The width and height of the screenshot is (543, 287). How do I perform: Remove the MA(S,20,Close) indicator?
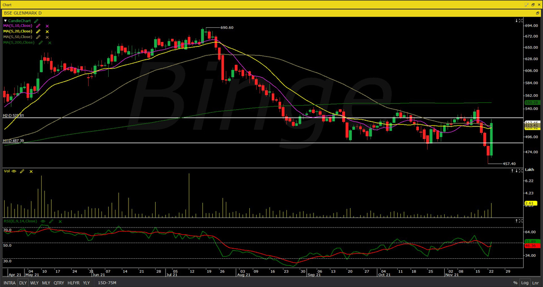click(x=48, y=31)
